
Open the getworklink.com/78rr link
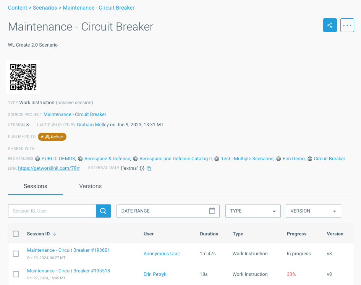pyautogui.click(x=49, y=168)
